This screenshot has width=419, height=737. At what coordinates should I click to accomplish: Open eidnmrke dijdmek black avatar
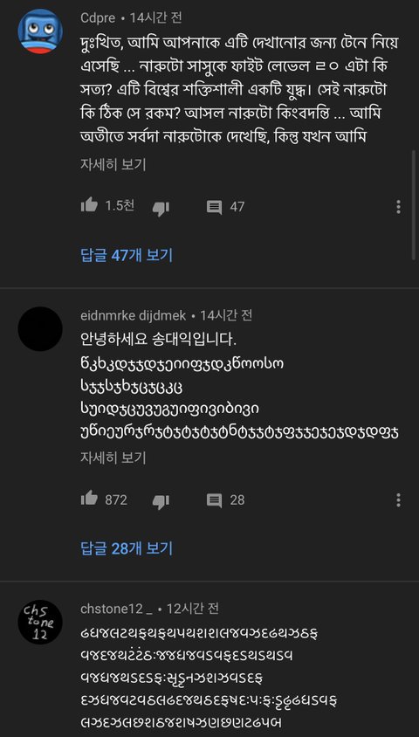(x=40, y=329)
